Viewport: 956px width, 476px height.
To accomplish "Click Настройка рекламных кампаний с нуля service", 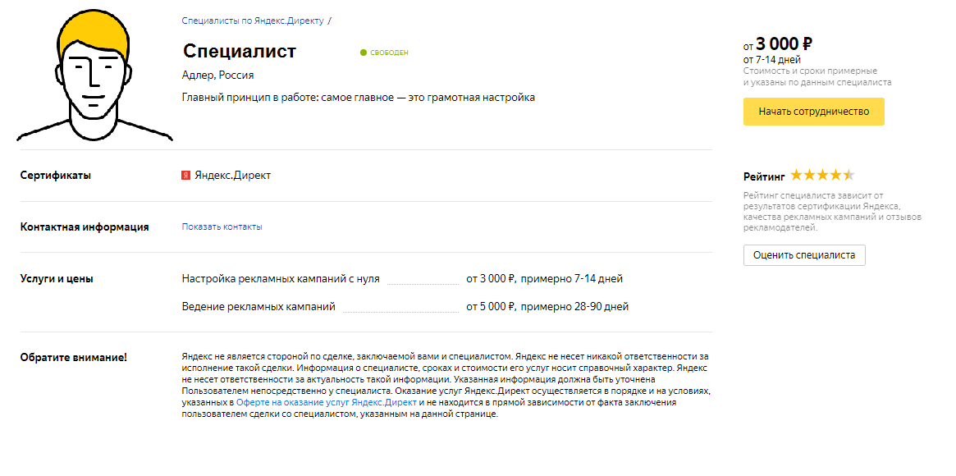I will (281, 279).
